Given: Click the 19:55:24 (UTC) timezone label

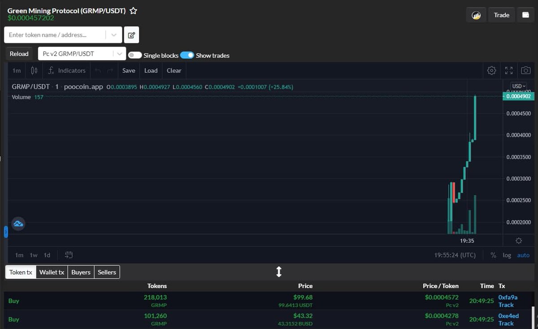Looking at the screenshot, I should (455, 255).
